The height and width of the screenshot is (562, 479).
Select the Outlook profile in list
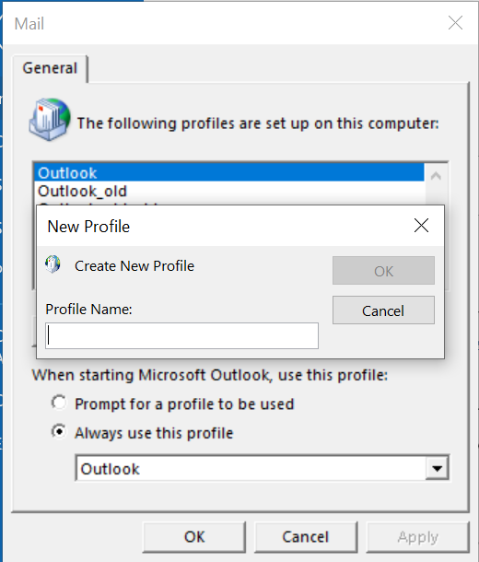(x=229, y=173)
